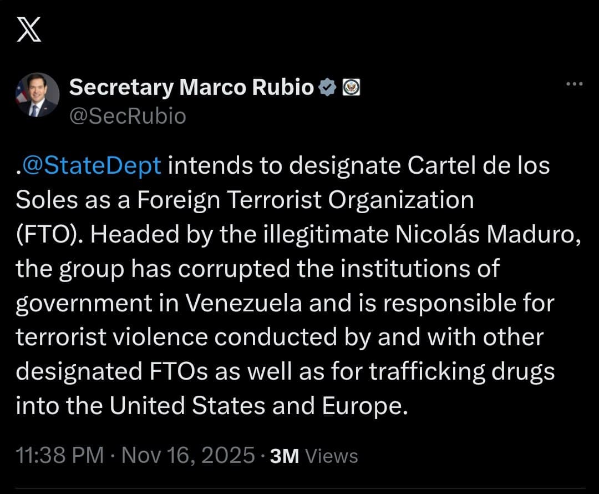Click the 3M views count
Image resolution: width=599 pixels, height=494 pixels.
tap(283, 455)
